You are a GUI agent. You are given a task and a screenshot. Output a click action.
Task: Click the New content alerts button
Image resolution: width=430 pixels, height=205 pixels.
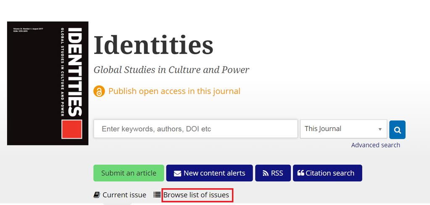209,173
